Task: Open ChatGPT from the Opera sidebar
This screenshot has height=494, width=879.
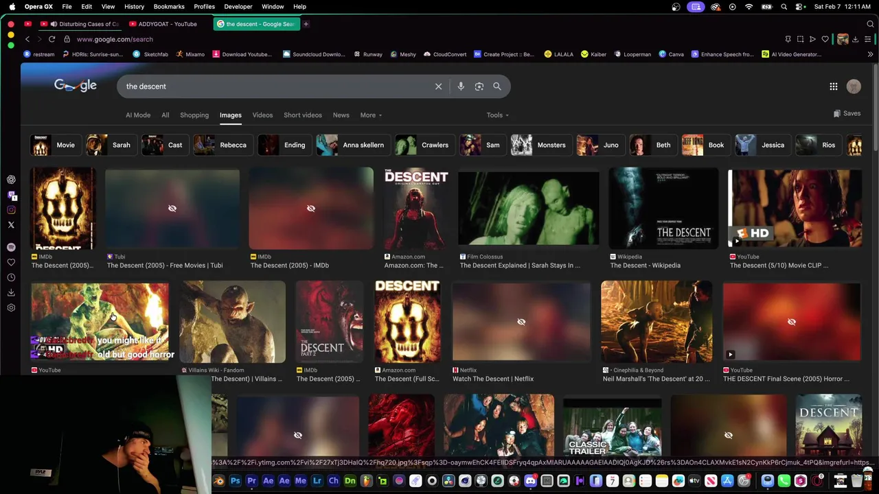Action: (x=11, y=180)
